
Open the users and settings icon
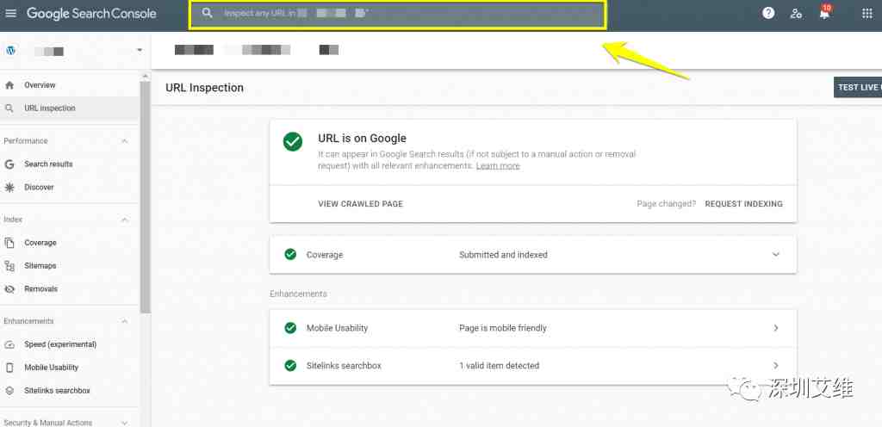pyautogui.click(x=796, y=14)
